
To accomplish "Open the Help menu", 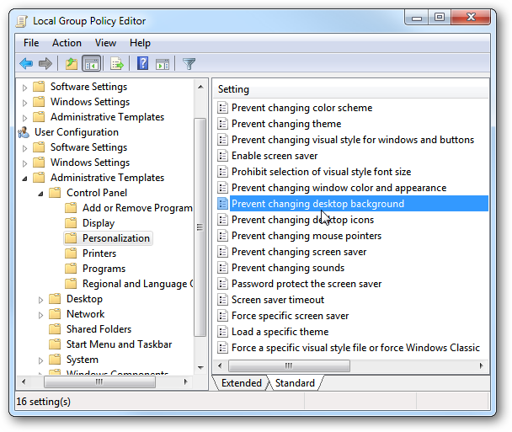I will [x=140, y=43].
